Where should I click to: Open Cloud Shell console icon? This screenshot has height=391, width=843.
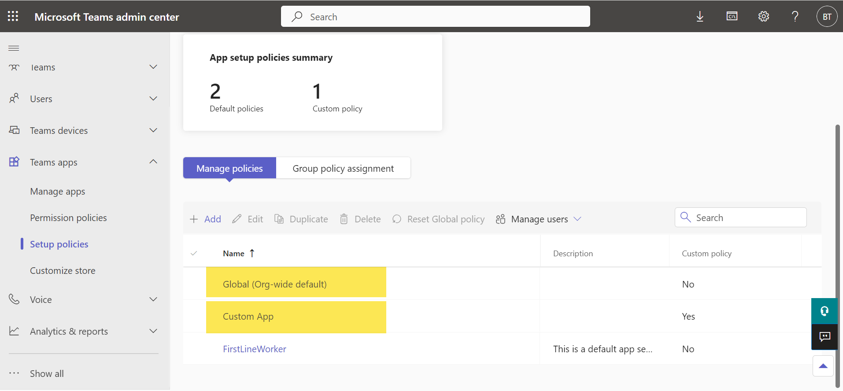coord(732,16)
